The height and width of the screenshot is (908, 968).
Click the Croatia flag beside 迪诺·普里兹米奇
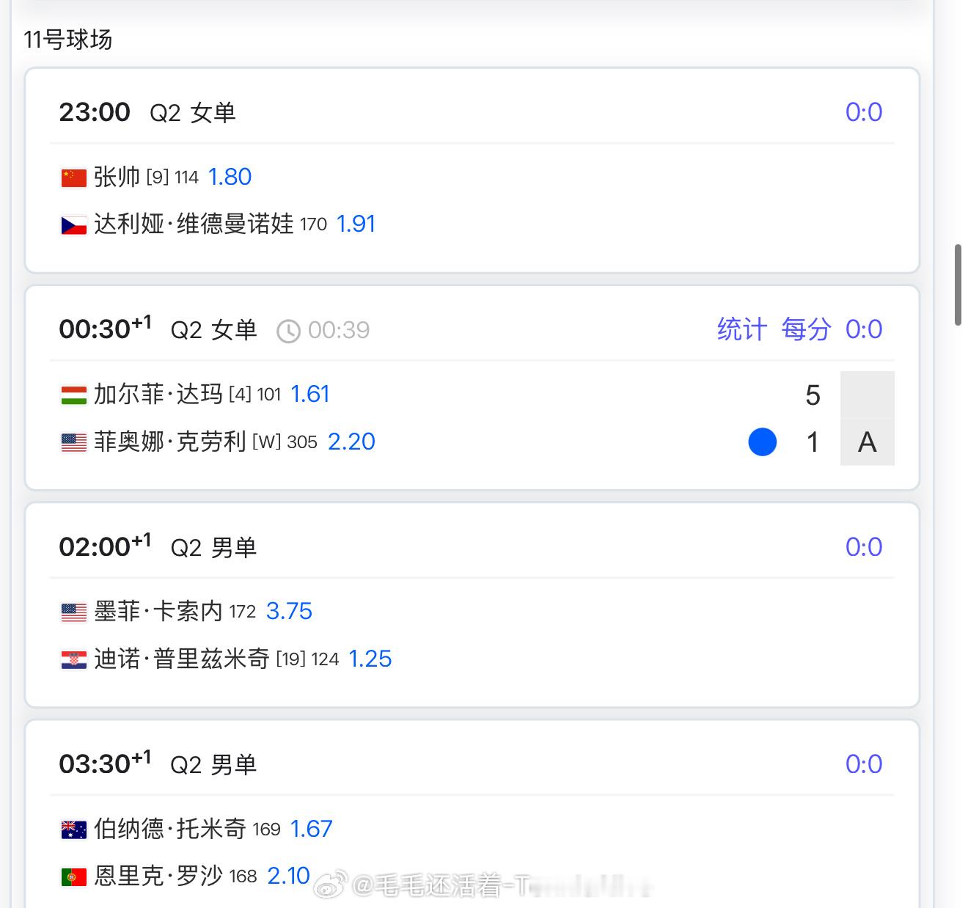(x=73, y=660)
